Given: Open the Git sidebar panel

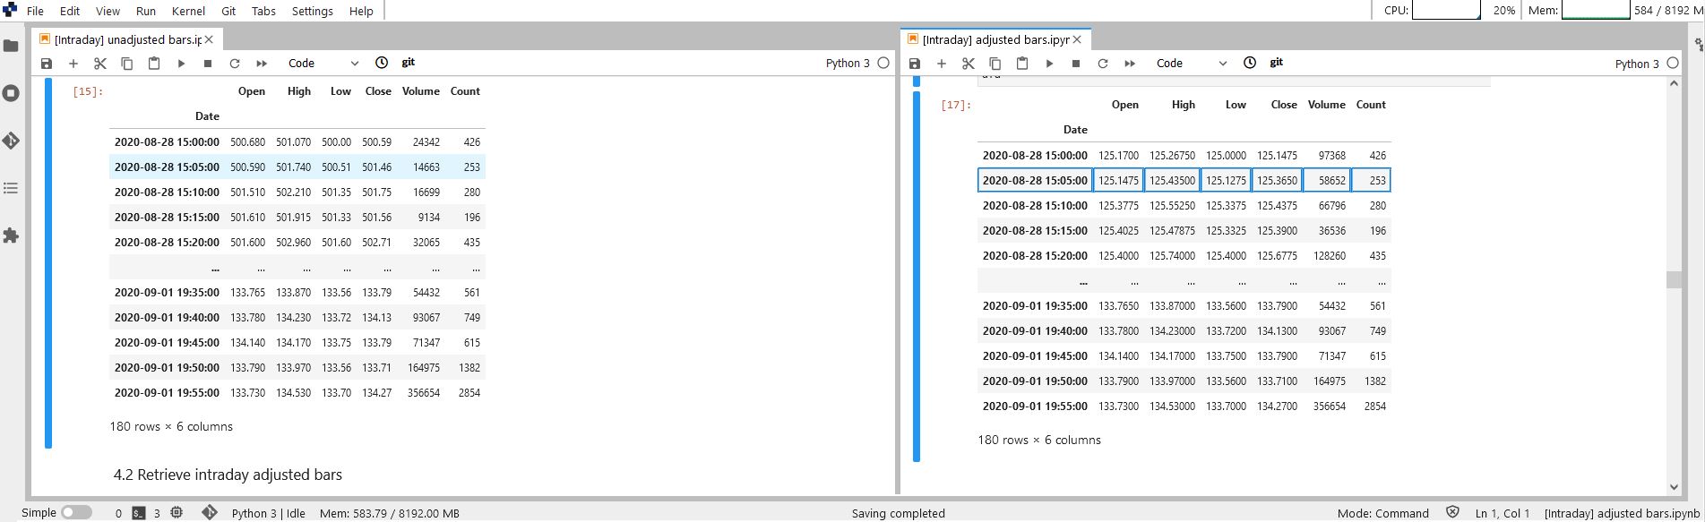Looking at the screenshot, I should click(x=12, y=141).
